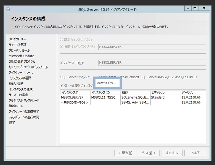
Task: Click the SQLEngine,SQLE... features cell
Action: click(x=135, y=97)
